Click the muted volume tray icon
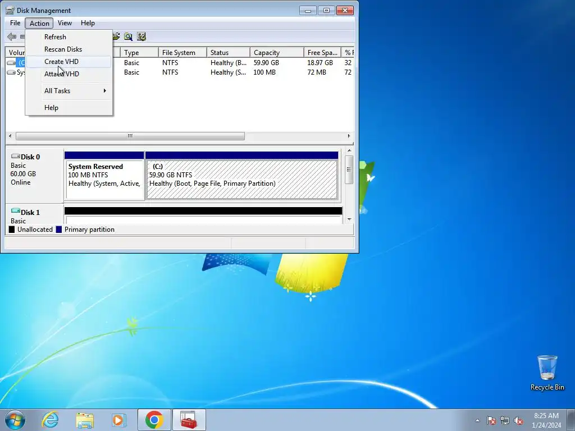This screenshot has width=575, height=431. coord(518,421)
